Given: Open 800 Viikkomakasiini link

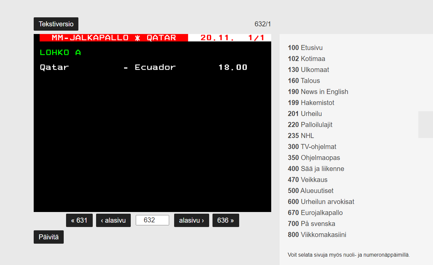Looking at the screenshot, I should [x=317, y=235].
